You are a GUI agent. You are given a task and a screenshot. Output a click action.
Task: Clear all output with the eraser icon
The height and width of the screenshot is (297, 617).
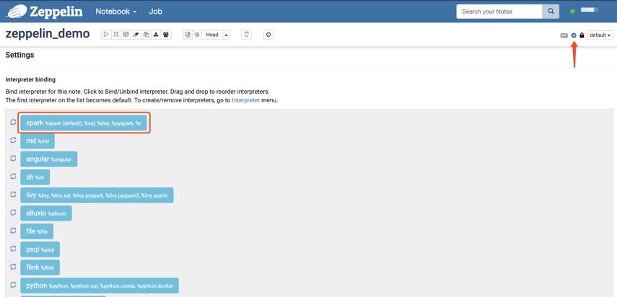pyautogui.click(x=136, y=35)
